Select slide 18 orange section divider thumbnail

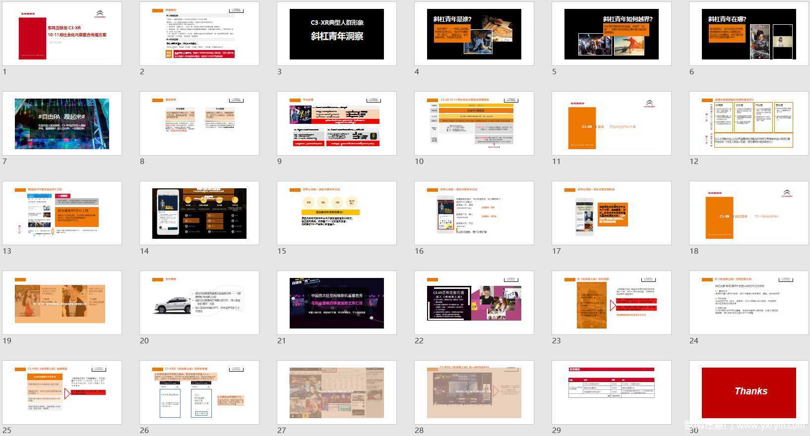coord(749,213)
